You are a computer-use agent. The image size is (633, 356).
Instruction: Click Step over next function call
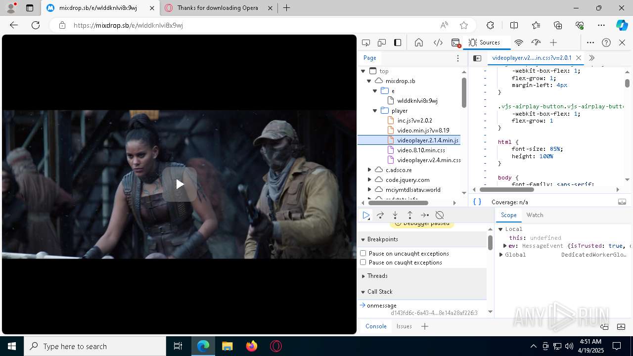coord(380,215)
